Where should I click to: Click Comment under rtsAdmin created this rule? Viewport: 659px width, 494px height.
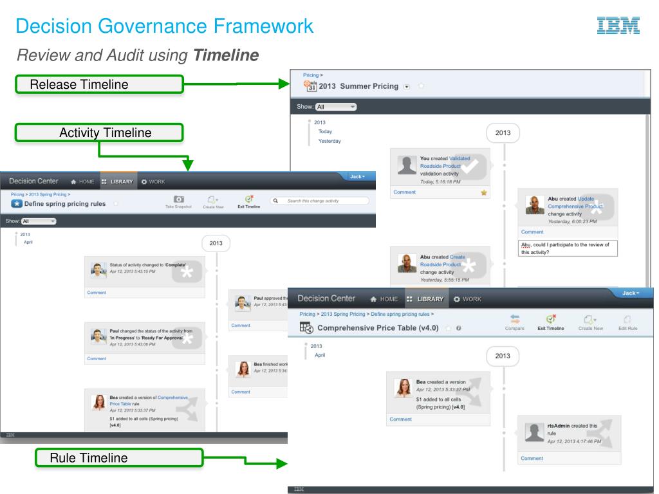(x=532, y=458)
